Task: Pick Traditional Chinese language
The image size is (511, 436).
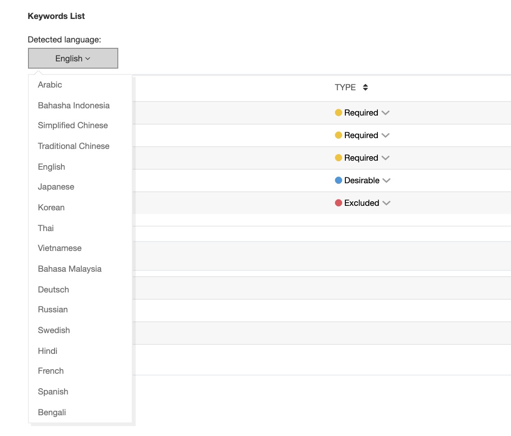Action: [74, 146]
